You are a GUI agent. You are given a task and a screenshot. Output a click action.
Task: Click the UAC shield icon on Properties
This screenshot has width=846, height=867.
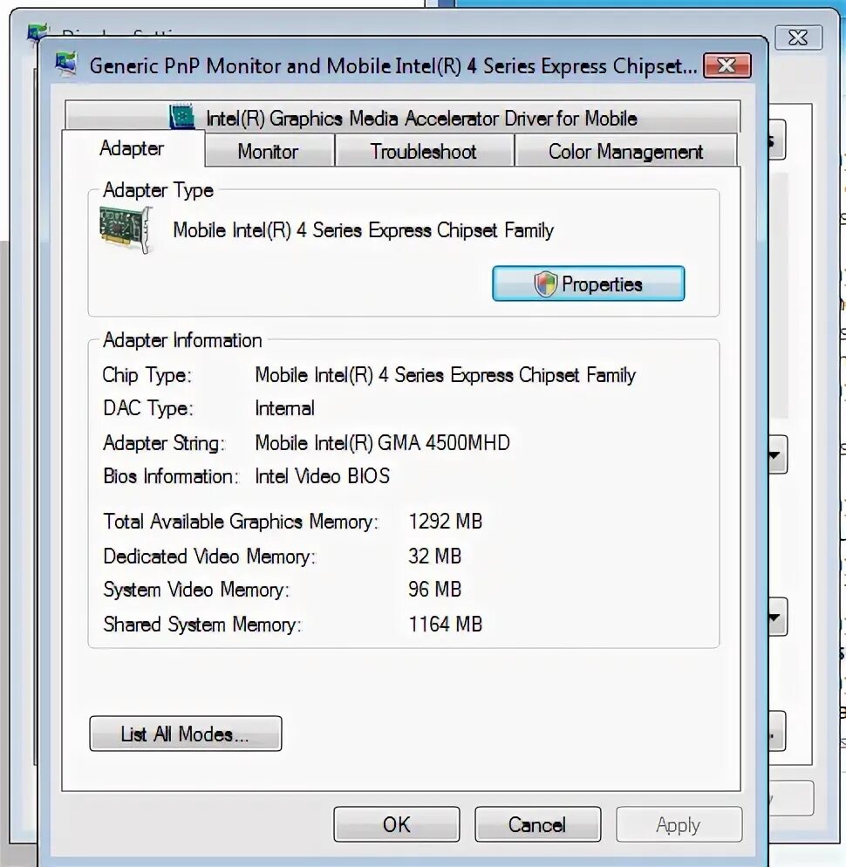545,284
